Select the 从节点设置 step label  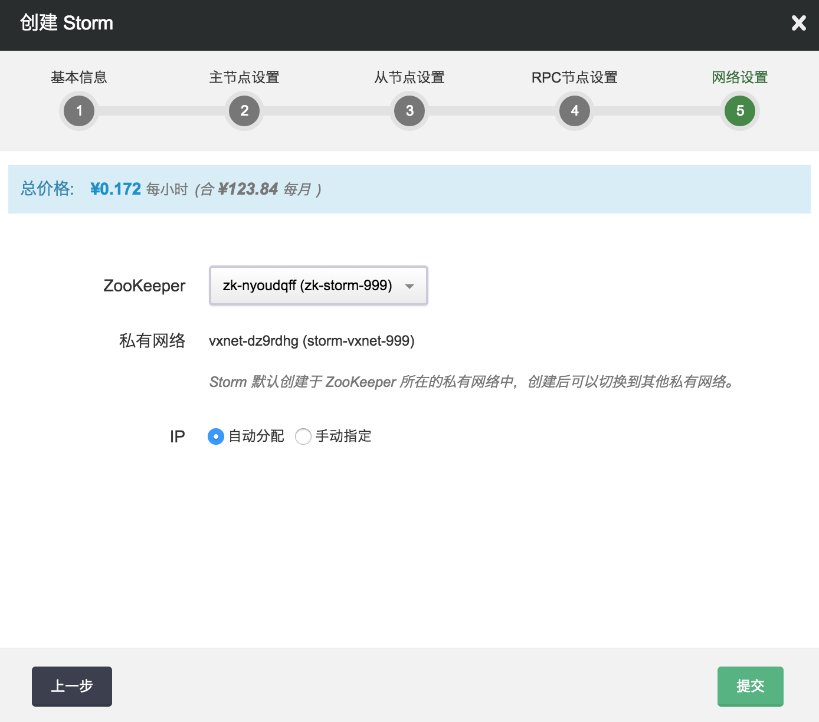click(409, 77)
